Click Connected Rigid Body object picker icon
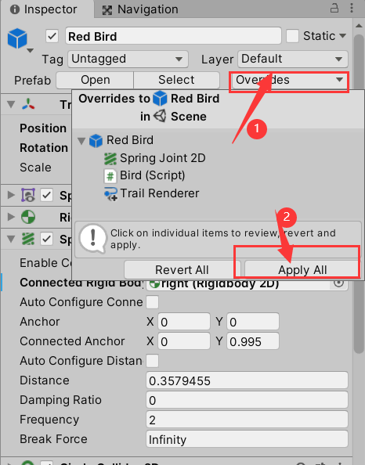 (338, 283)
